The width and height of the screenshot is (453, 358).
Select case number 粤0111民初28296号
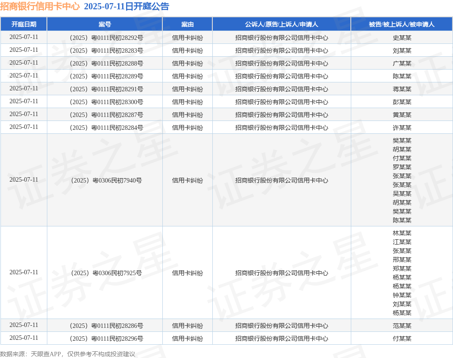click(117, 339)
